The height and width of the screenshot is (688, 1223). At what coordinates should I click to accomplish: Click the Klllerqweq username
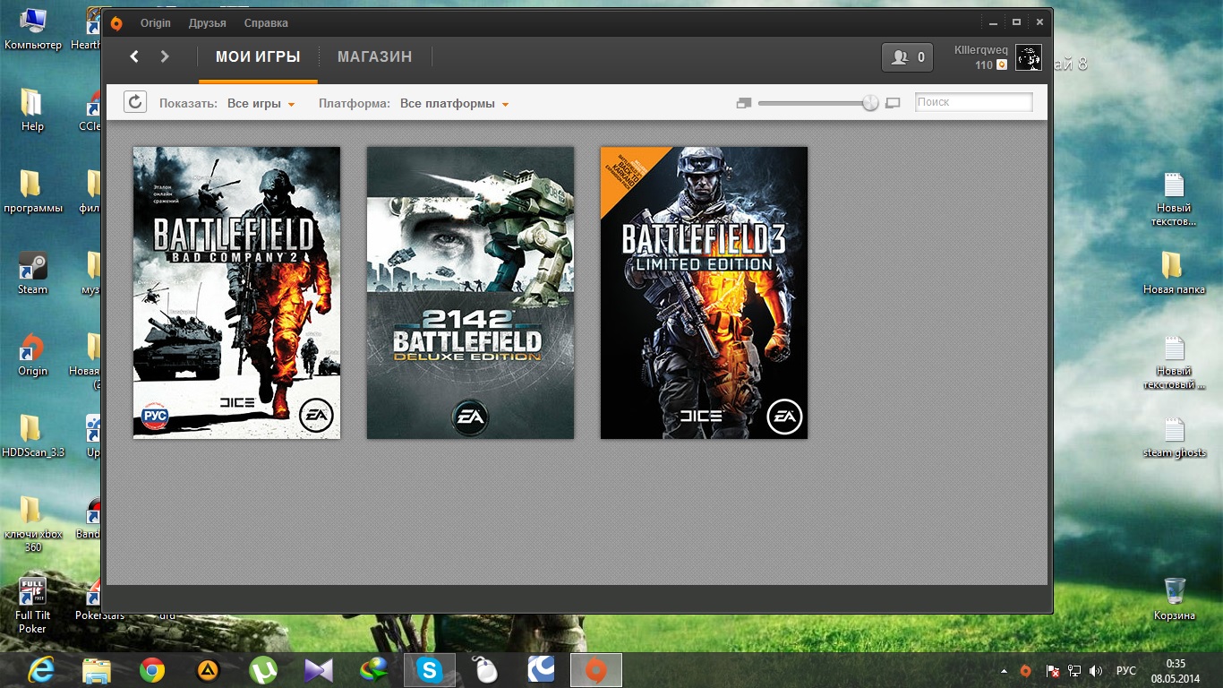(981, 50)
